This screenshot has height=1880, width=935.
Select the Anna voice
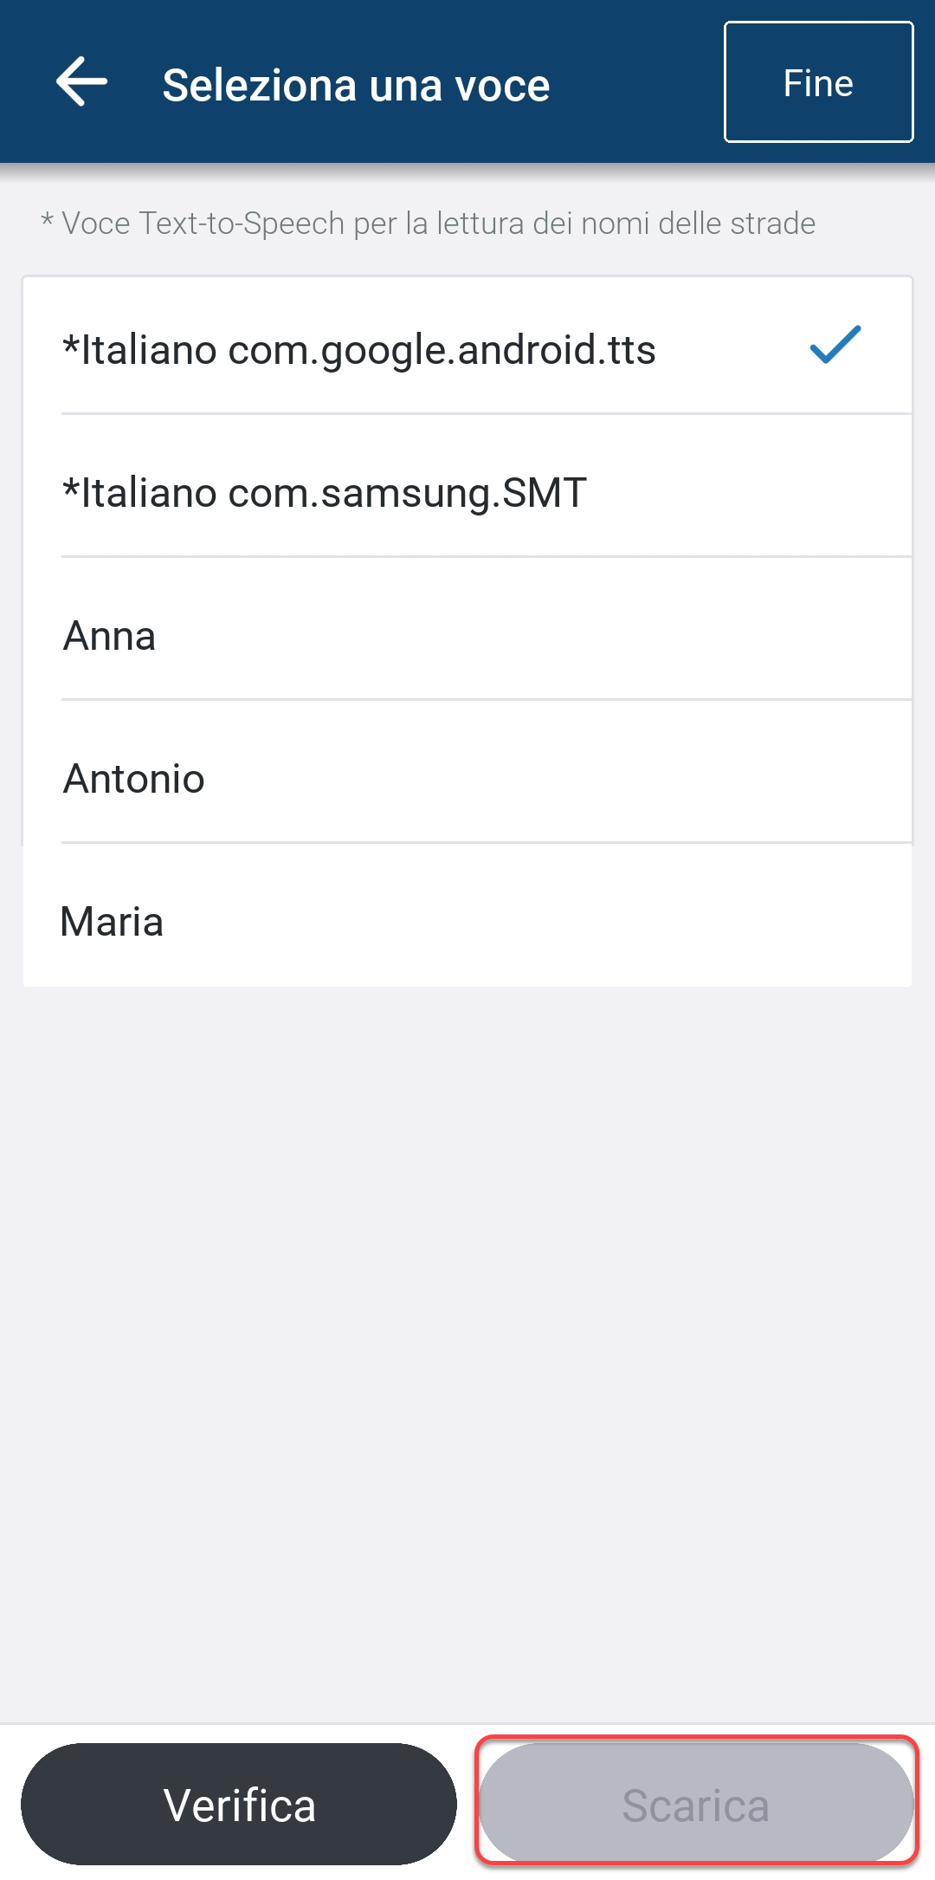click(x=110, y=636)
